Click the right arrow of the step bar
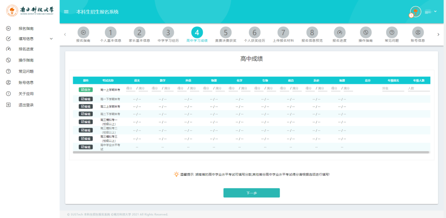Screen dimensions: 446x218 pyautogui.click(x=438, y=34)
